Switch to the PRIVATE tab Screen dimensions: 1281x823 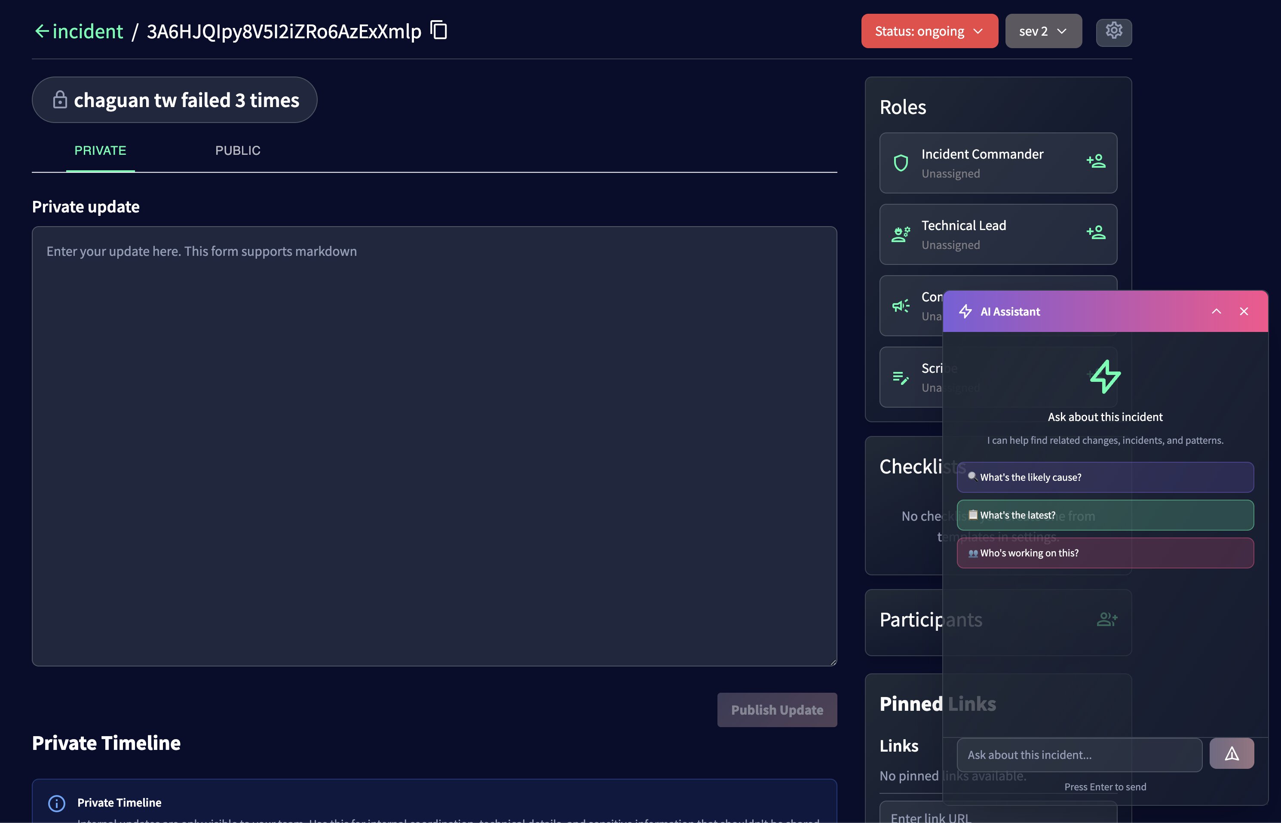point(100,150)
